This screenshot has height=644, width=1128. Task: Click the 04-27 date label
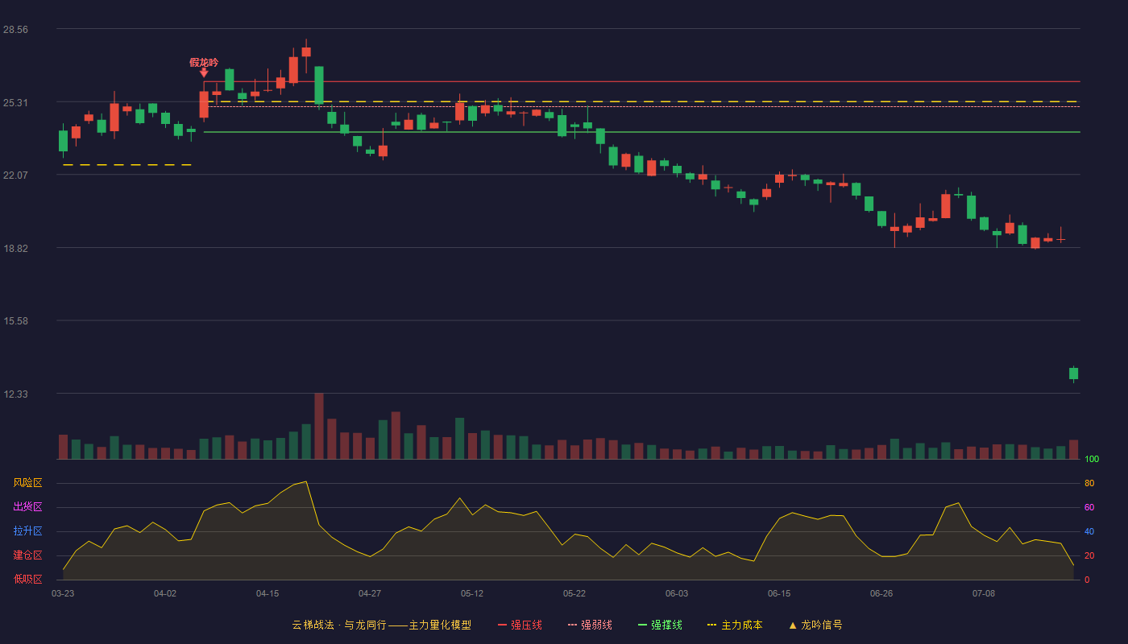(x=370, y=593)
